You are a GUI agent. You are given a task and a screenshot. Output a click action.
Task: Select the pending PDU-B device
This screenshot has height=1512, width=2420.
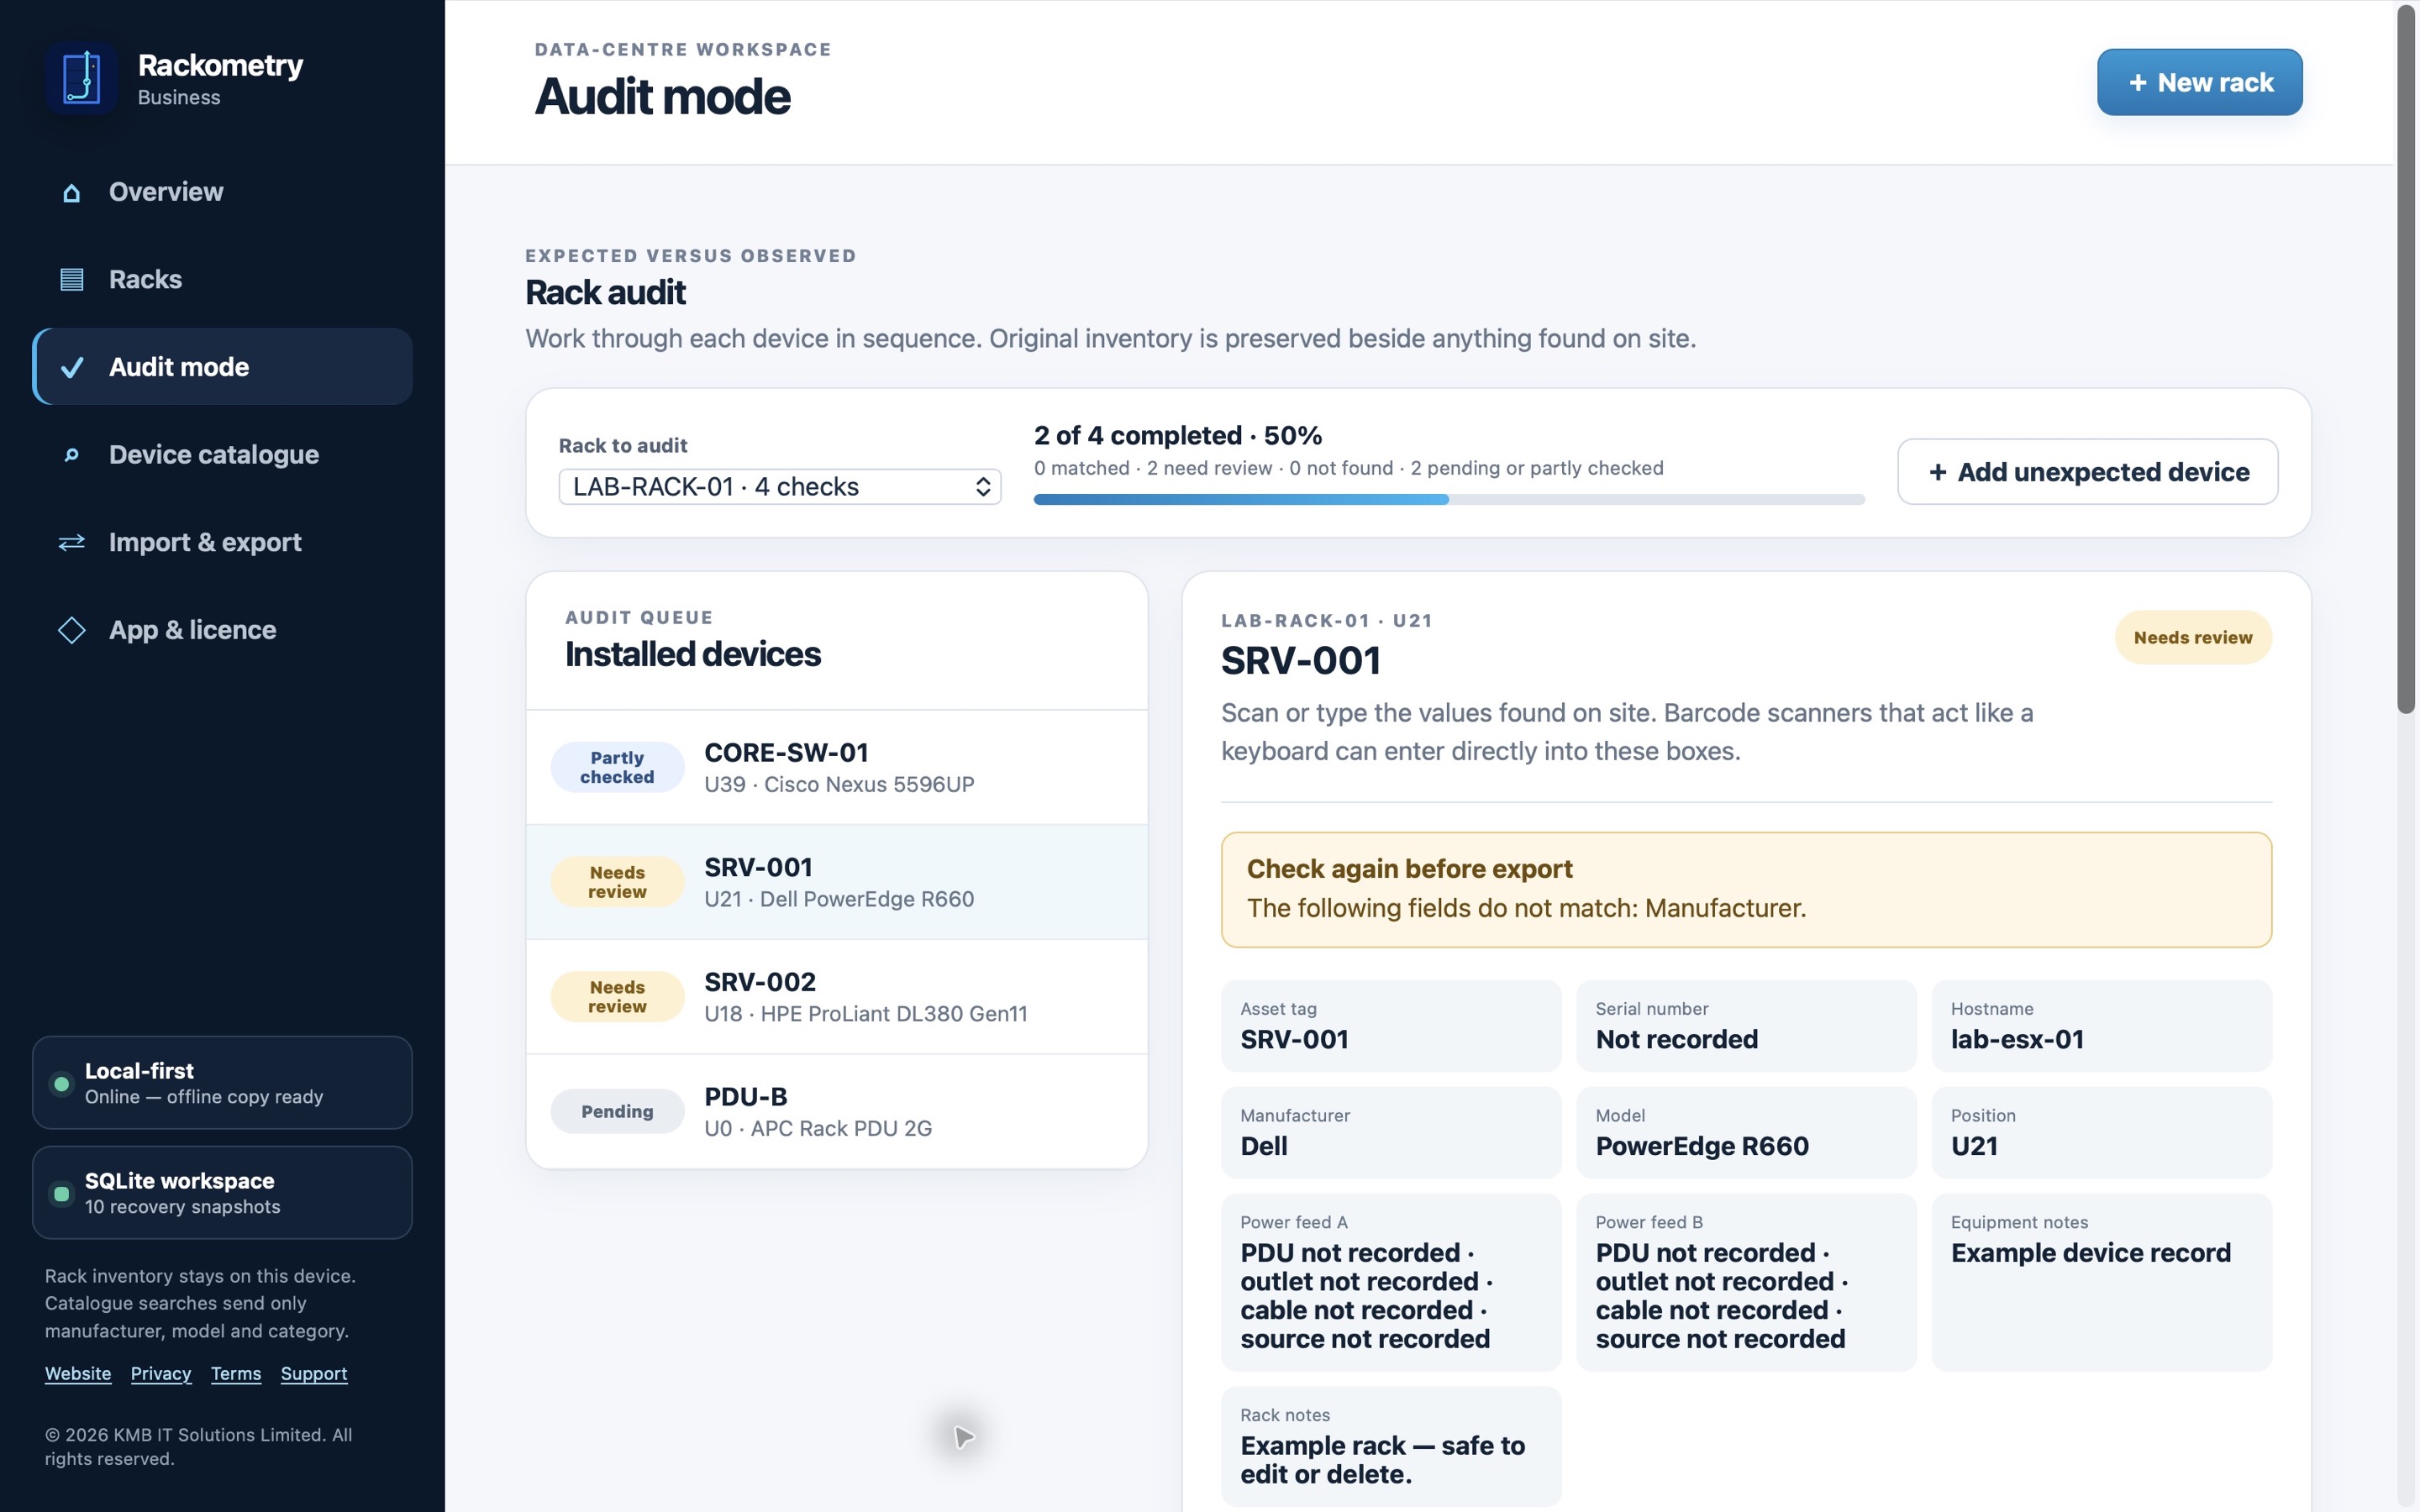[836, 1111]
